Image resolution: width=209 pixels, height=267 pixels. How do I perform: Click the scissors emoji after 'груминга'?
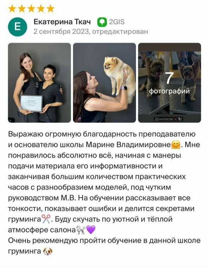(x=46, y=219)
